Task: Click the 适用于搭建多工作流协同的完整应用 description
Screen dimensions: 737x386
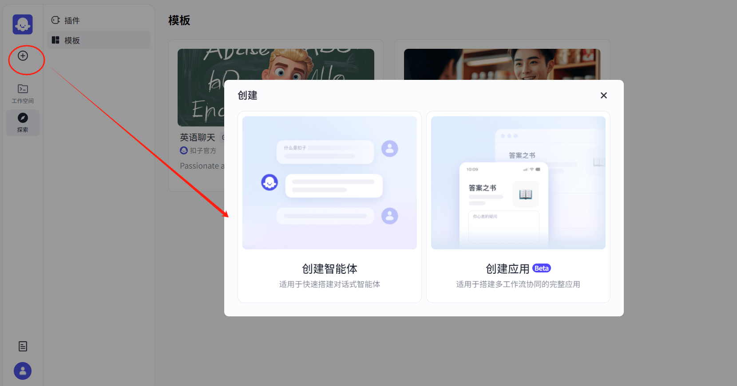Action: coord(518,284)
